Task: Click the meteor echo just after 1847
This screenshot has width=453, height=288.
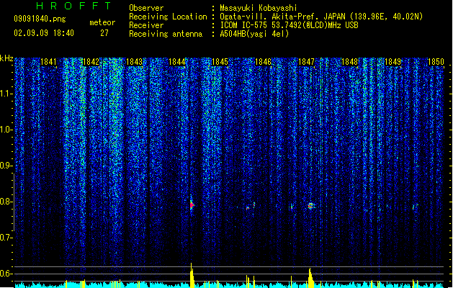Action: tap(311, 206)
